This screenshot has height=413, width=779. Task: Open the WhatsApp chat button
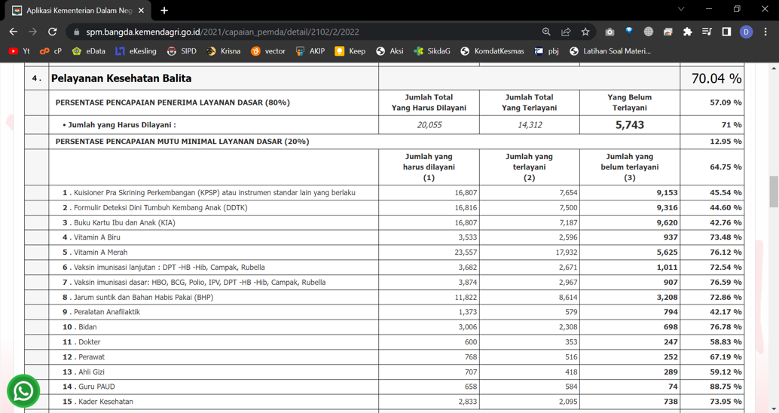(x=23, y=391)
